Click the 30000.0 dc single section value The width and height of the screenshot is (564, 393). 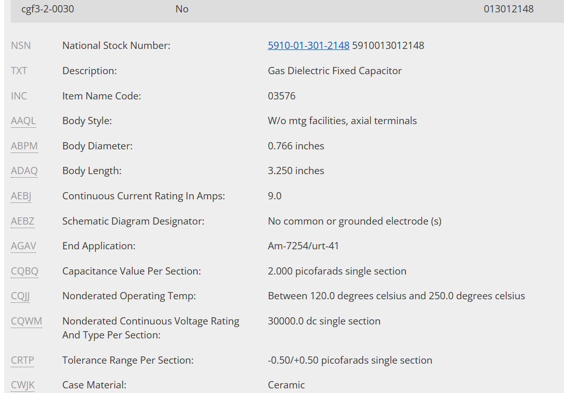click(x=324, y=321)
